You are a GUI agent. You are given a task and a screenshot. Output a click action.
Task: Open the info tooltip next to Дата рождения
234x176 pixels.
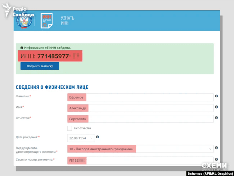click(x=97, y=137)
